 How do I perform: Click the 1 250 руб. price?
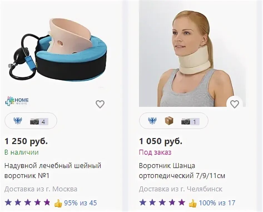(26, 141)
